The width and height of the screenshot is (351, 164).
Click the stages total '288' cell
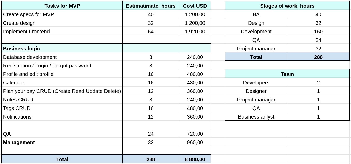[318, 57]
